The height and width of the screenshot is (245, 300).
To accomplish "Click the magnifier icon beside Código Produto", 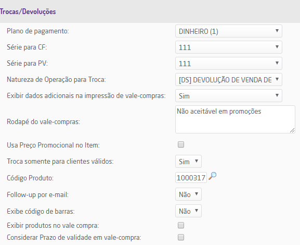I will click(212, 176).
